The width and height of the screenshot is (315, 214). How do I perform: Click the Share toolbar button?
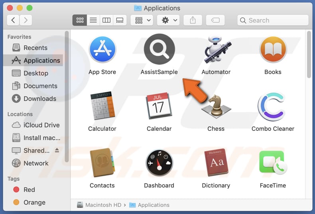click(x=193, y=20)
